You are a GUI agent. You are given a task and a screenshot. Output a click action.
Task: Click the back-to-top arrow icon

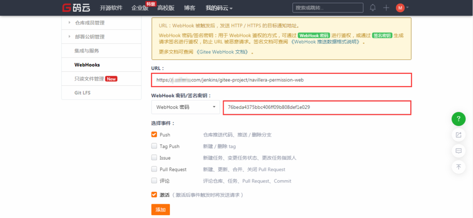click(458, 167)
